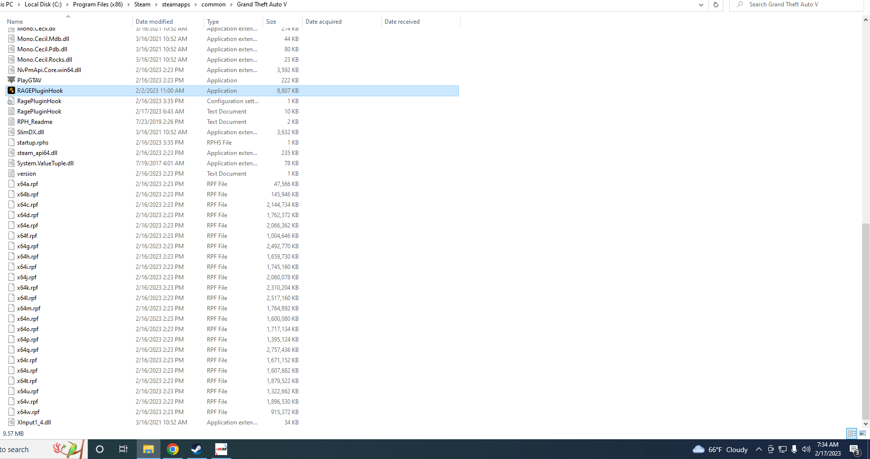
Task: Switch to large thumbnails view icon
Action: (863, 433)
